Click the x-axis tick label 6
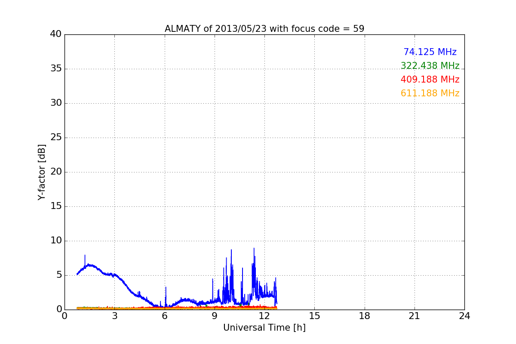This screenshot has height=344, width=516. pyautogui.click(x=165, y=316)
